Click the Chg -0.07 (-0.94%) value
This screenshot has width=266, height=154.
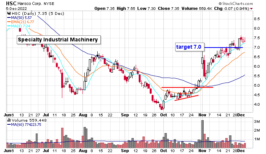pyautogui.click(x=231, y=8)
